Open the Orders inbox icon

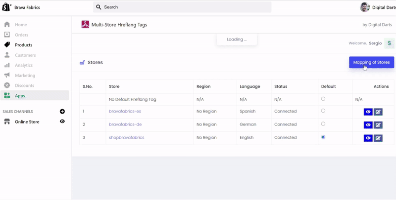tap(7, 35)
